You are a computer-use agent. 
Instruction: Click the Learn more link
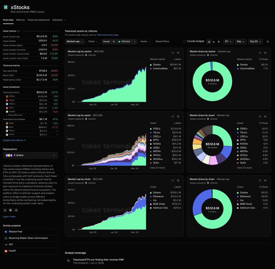(9, 217)
